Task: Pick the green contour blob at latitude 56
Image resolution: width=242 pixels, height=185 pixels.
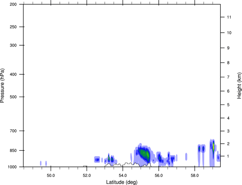Action: (160, 158)
